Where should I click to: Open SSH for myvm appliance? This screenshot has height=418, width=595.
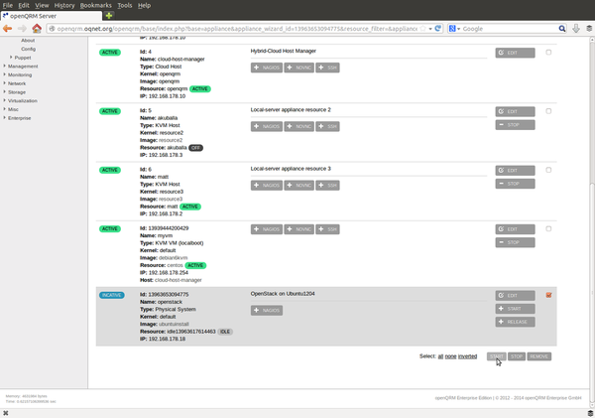[x=327, y=229]
